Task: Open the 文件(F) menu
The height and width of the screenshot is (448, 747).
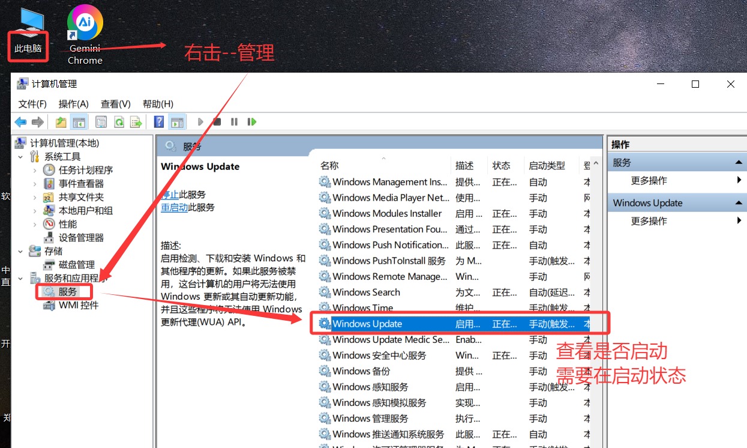Action: 32,104
